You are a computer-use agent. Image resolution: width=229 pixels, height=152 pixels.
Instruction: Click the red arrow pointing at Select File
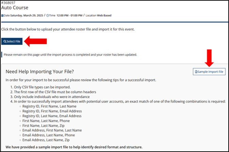coord(36,42)
